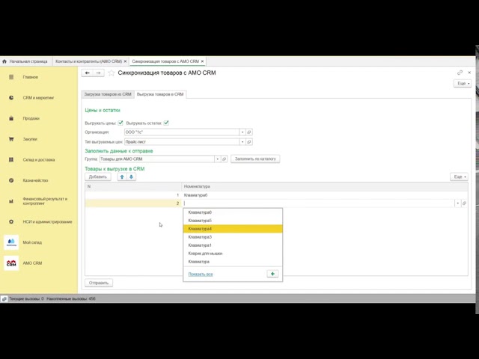
Task: Expand the Группа field dropdown arrow
Action: click(217, 159)
